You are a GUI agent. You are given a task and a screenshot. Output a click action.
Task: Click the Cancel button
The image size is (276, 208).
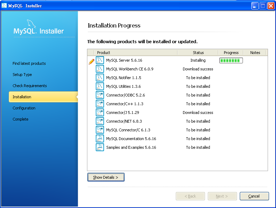(254, 196)
